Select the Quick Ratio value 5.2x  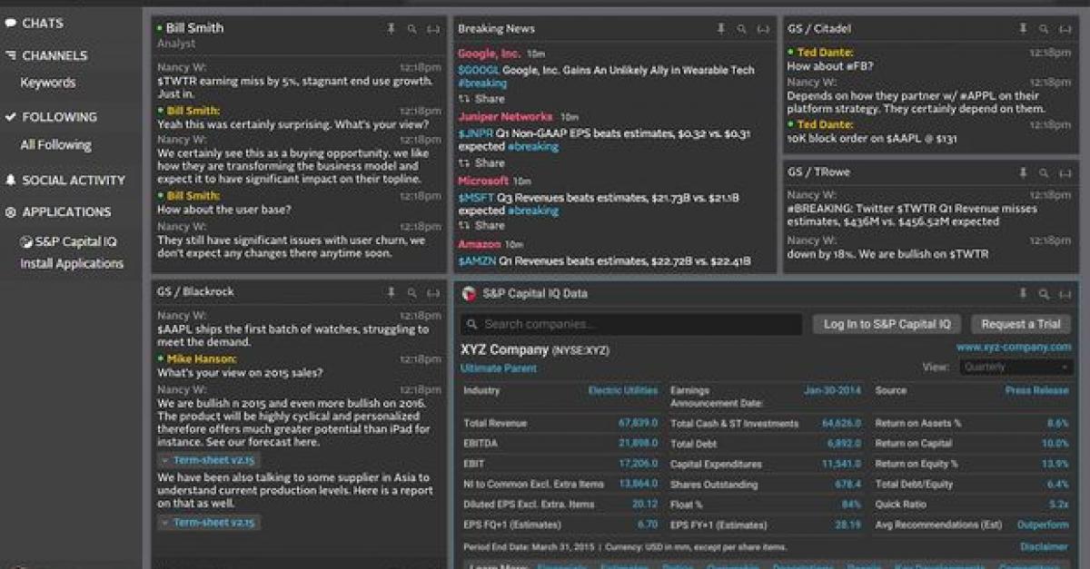1059,504
